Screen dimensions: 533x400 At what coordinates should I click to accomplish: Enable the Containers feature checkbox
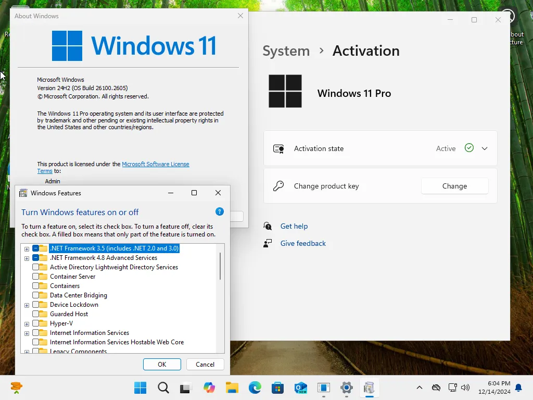click(35, 286)
